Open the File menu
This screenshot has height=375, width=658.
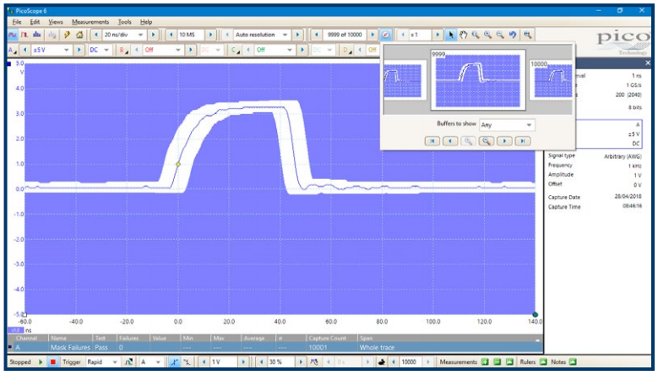tap(17, 22)
